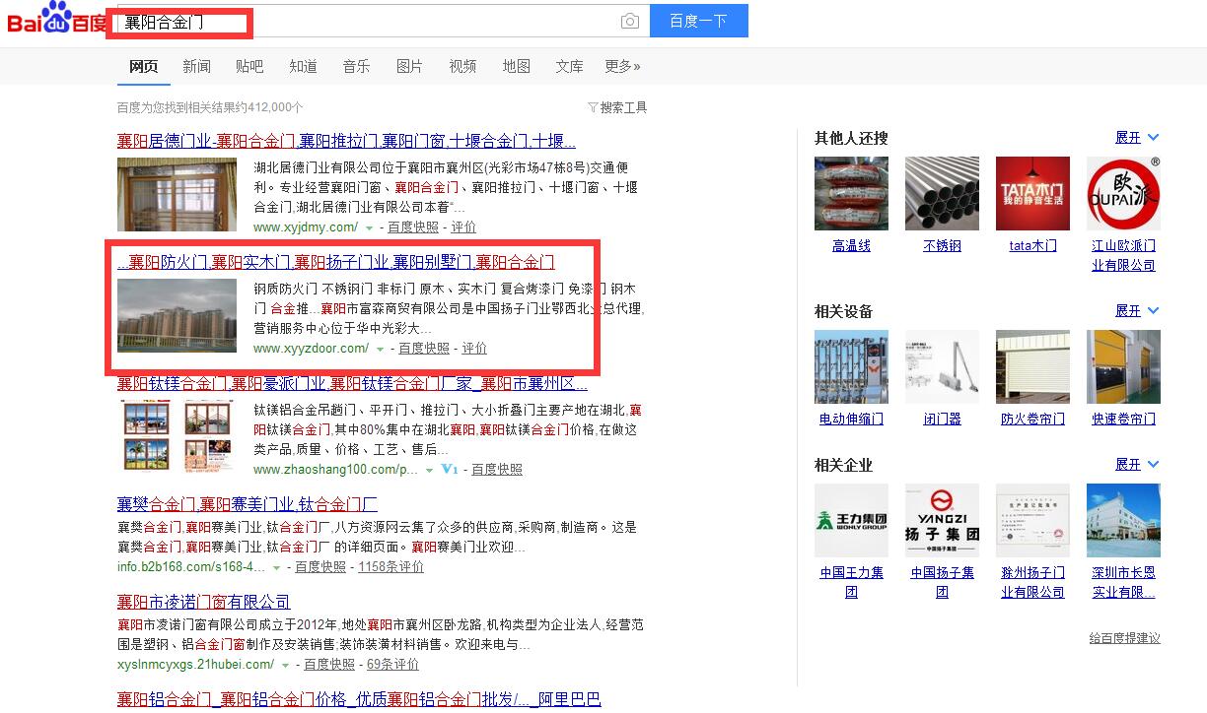Click 评价 for the www.xyyzdoor.com result

(474, 348)
